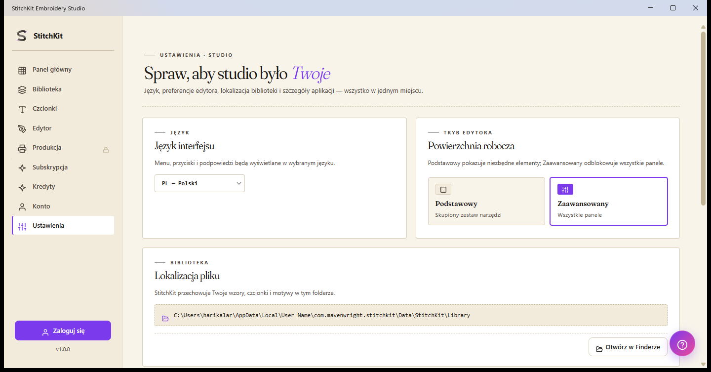Click the Subskrypcja sparkle icon
711x372 pixels.
click(22, 168)
